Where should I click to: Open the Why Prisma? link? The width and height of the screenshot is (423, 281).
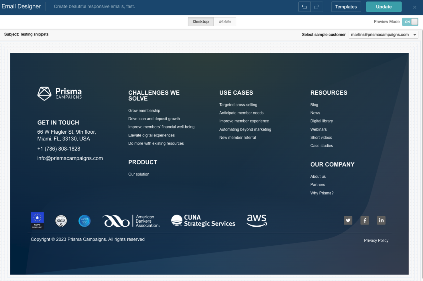[x=322, y=193]
